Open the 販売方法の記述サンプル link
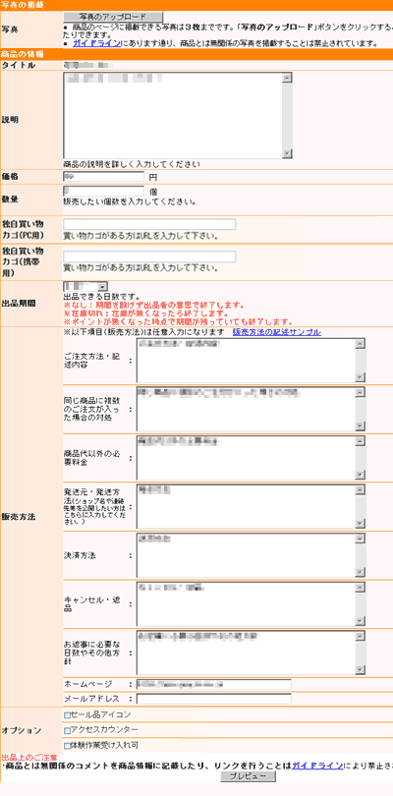The height and width of the screenshot is (796, 393). point(277,332)
